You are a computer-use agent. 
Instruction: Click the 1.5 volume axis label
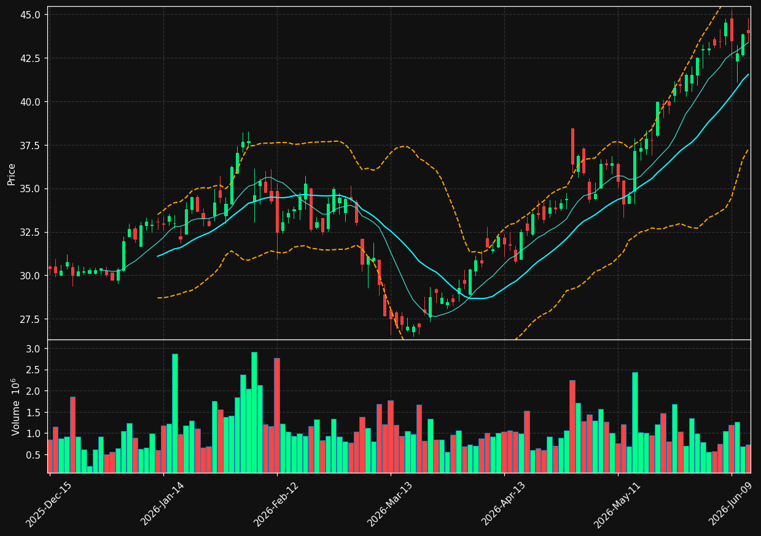[x=34, y=413]
